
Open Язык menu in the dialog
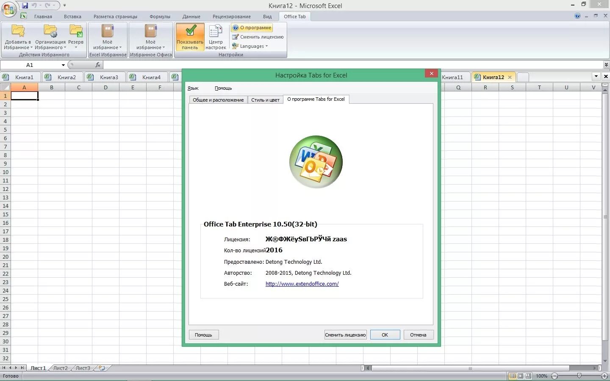pyautogui.click(x=193, y=88)
